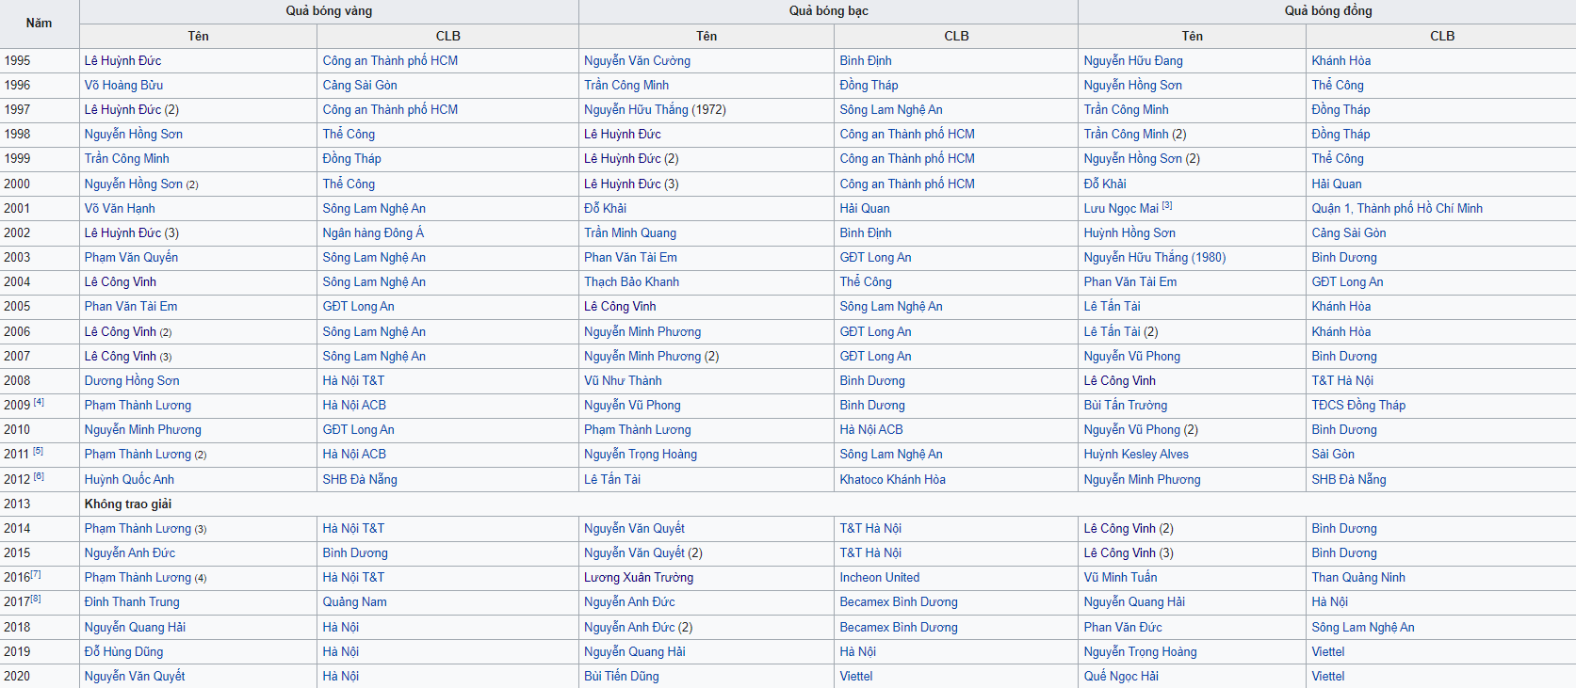The width and height of the screenshot is (1576, 688).
Task: Open Đỗ Hùng Dũng link
Action: point(123,651)
